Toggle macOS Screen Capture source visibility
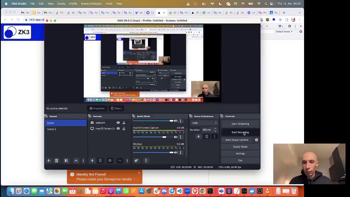The height and width of the screenshot is (197, 350). click(118, 129)
